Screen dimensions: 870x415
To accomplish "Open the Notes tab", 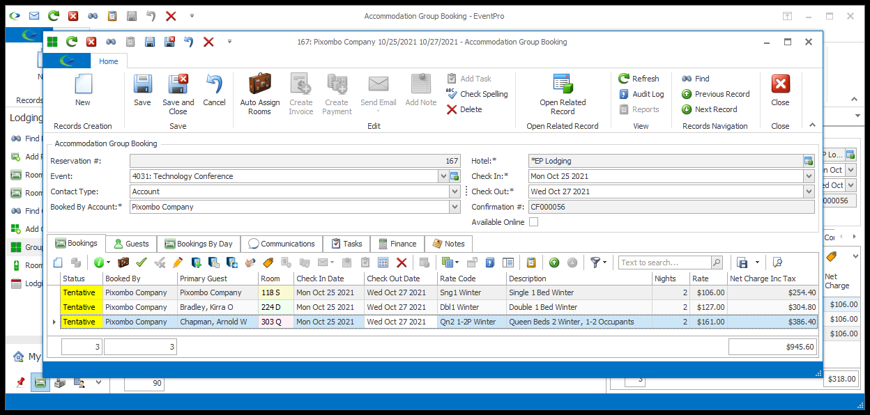I will (448, 244).
